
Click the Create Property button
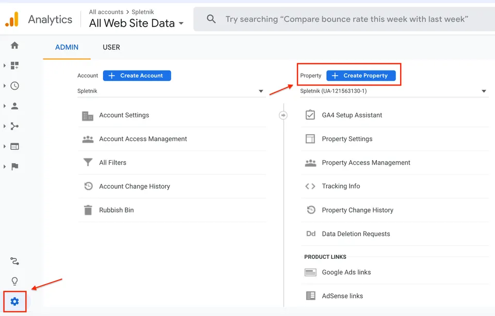point(361,76)
